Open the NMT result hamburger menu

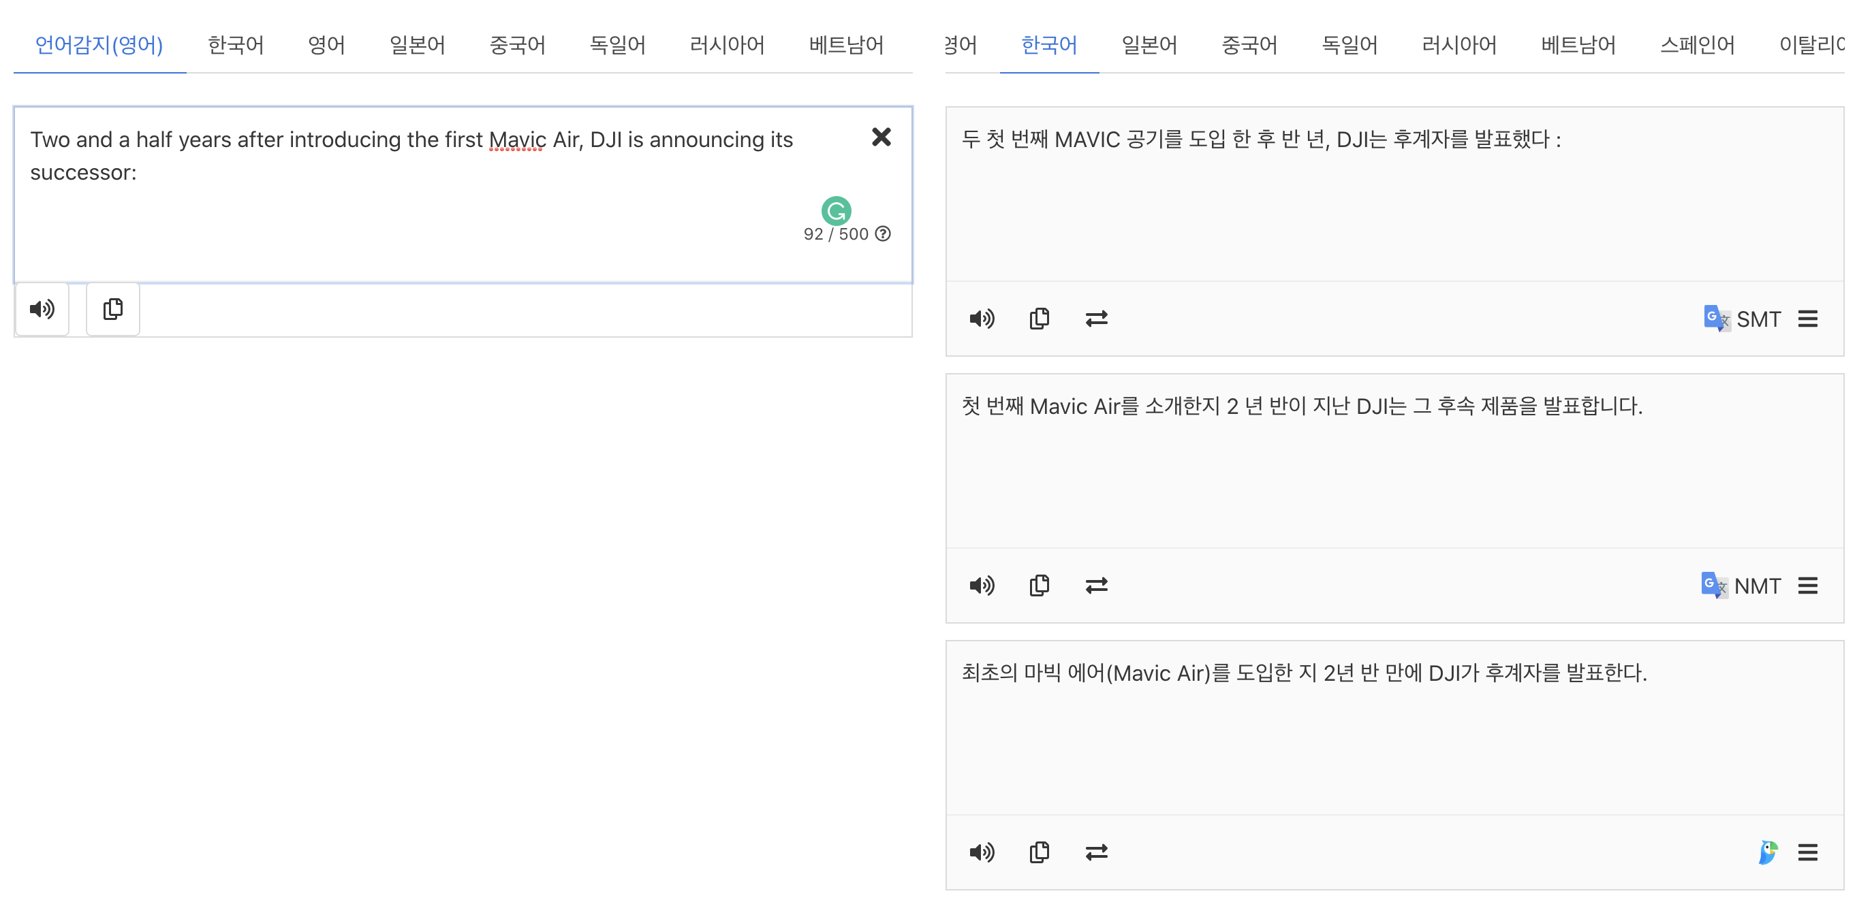click(1807, 585)
